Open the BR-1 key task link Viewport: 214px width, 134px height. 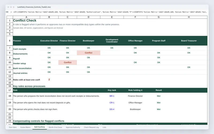112,96
